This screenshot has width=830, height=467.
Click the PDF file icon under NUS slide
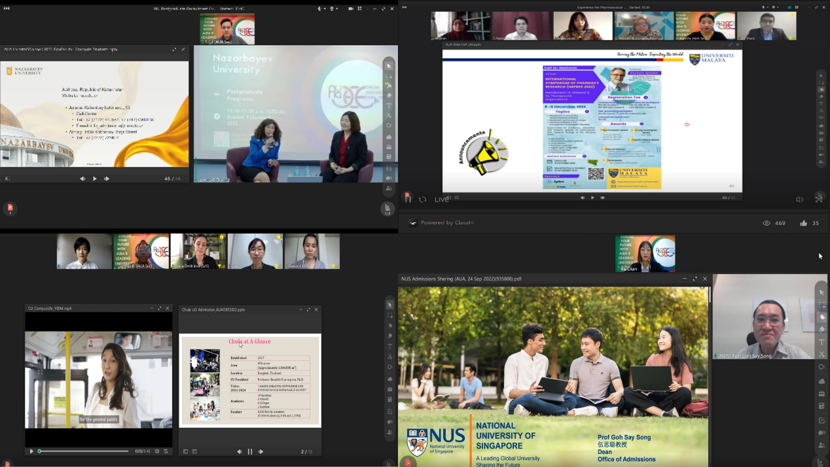(x=407, y=462)
